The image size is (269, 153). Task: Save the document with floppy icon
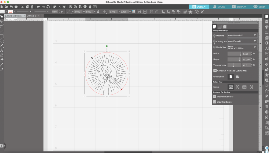pyautogui.click(x=11, y=7)
